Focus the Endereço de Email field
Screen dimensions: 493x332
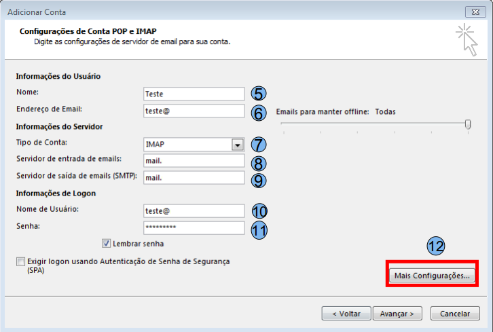[x=194, y=111]
